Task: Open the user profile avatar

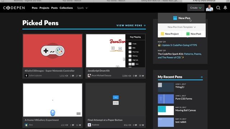Action: pos(209,8)
